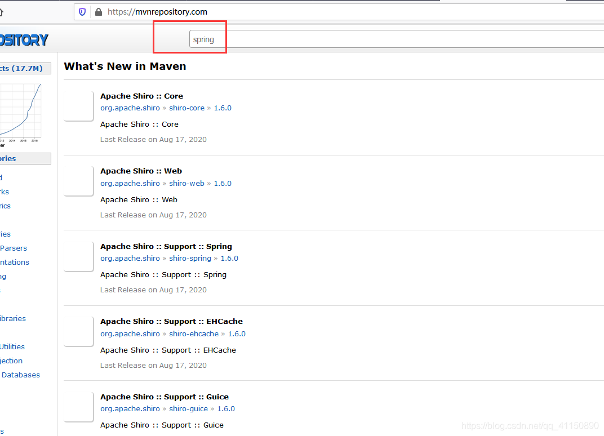
Task: Open the Parsers category in sidebar
Action: [x=14, y=248]
